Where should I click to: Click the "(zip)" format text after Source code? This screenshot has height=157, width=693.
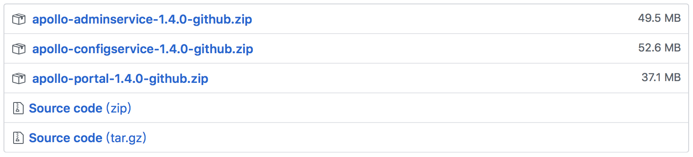pyautogui.click(x=118, y=108)
